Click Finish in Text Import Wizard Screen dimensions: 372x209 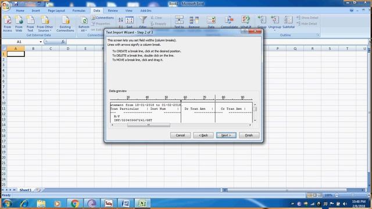(x=249, y=135)
